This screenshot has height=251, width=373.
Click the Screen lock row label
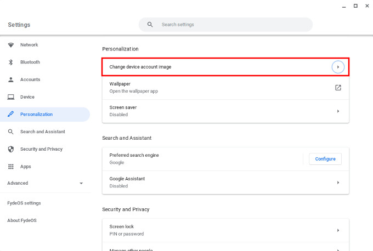tap(122, 226)
